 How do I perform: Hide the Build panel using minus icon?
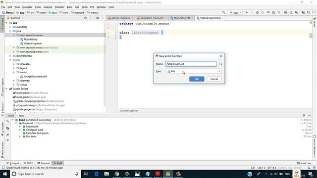[309, 115]
